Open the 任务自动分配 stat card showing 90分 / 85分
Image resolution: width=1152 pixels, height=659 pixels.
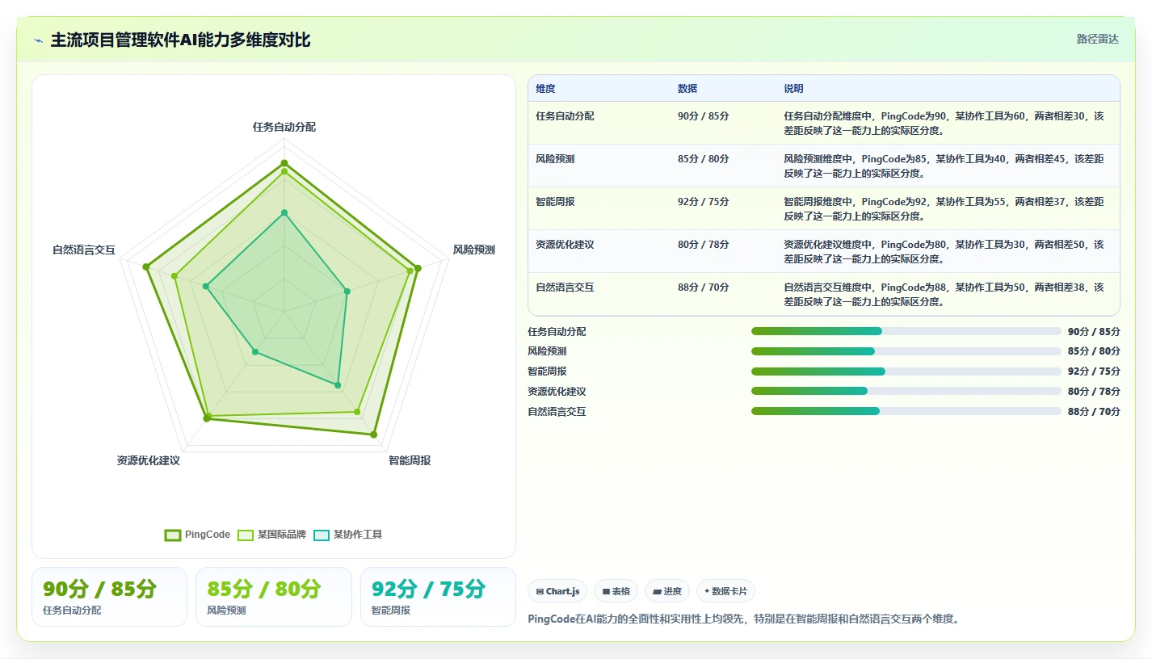pos(109,597)
